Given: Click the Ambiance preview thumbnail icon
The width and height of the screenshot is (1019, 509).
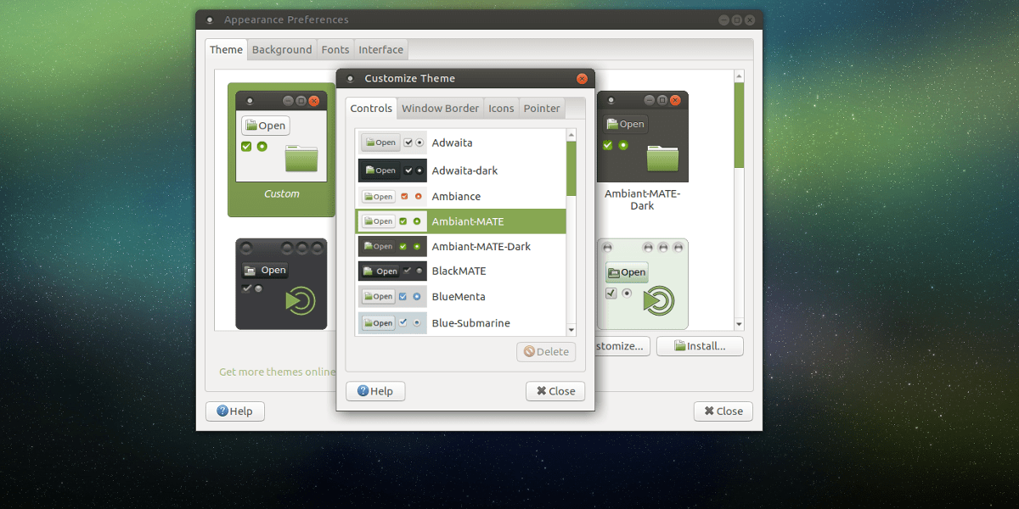Looking at the screenshot, I should (x=392, y=196).
